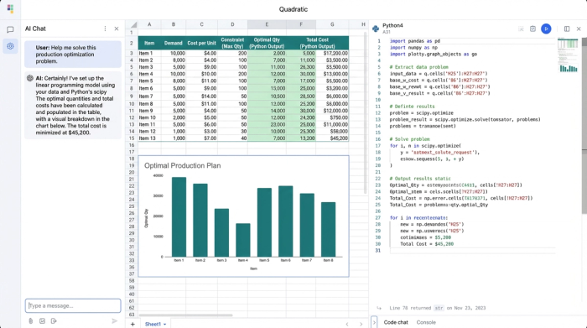The width and height of the screenshot is (587, 328).
Task: Click the spreadsheet vertical scrollbar
Action: pyautogui.click(x=366, y=112)
